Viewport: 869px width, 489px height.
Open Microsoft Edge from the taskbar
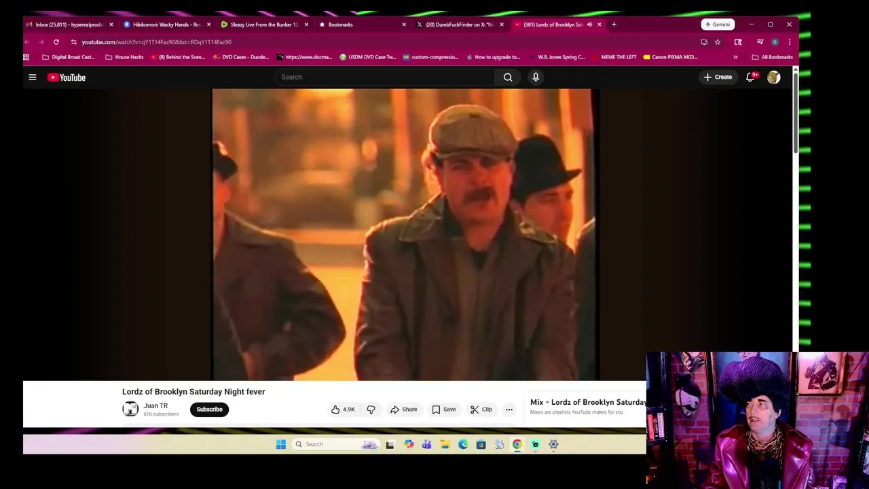tap(463, 444)
